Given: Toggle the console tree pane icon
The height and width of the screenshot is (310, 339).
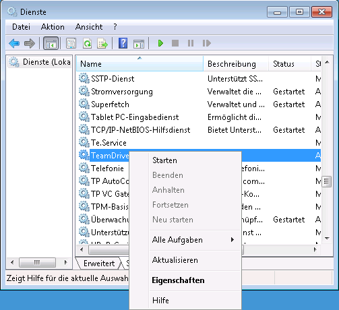Looking at the screenshot, I should [51, 43].
